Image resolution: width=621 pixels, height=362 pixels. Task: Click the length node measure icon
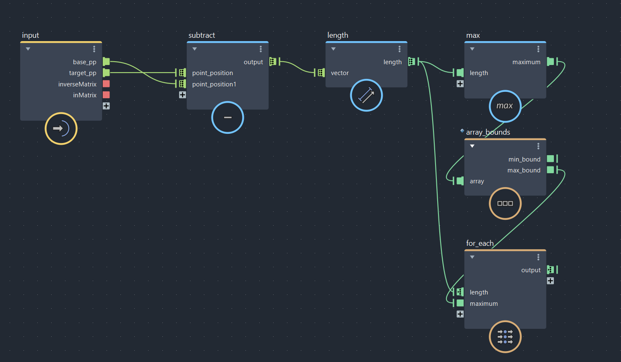click(366, 95)
